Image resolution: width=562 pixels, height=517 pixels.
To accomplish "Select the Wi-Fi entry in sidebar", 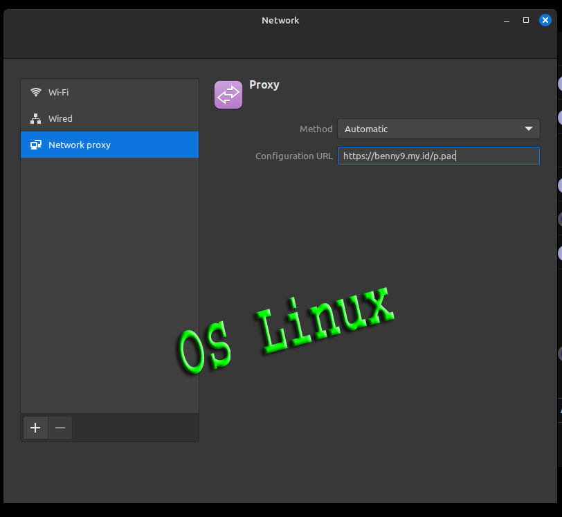I will tap(109, 92).
